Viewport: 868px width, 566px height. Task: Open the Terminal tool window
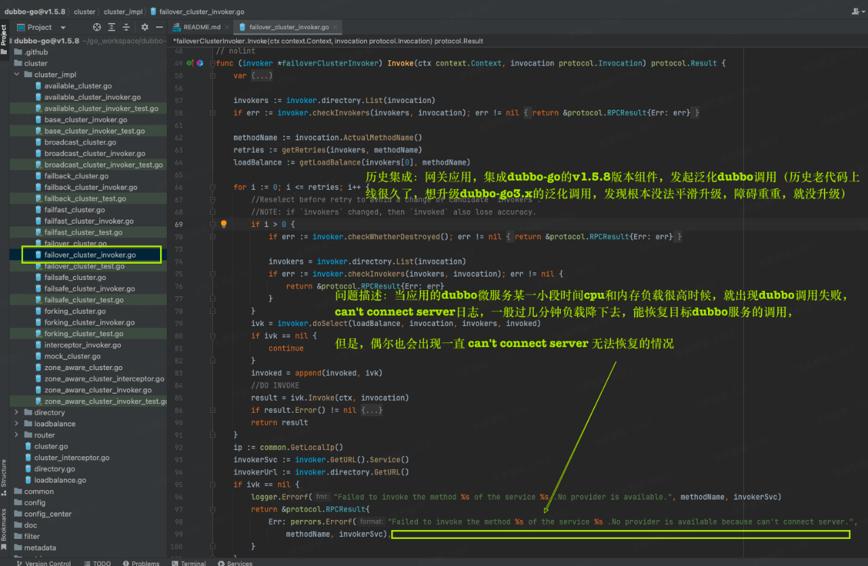[189, 563]
